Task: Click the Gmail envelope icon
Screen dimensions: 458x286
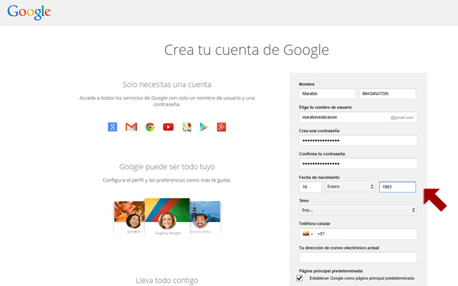Action: (131, 127)
